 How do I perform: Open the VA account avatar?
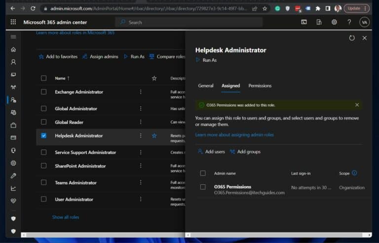tap(364, 22)
